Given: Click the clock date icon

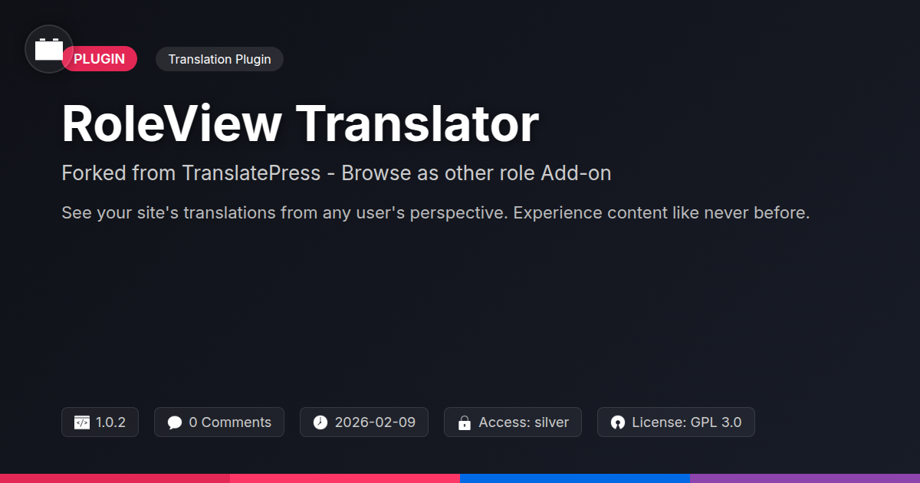Looking at the screenshot, I should pos(320,422).
